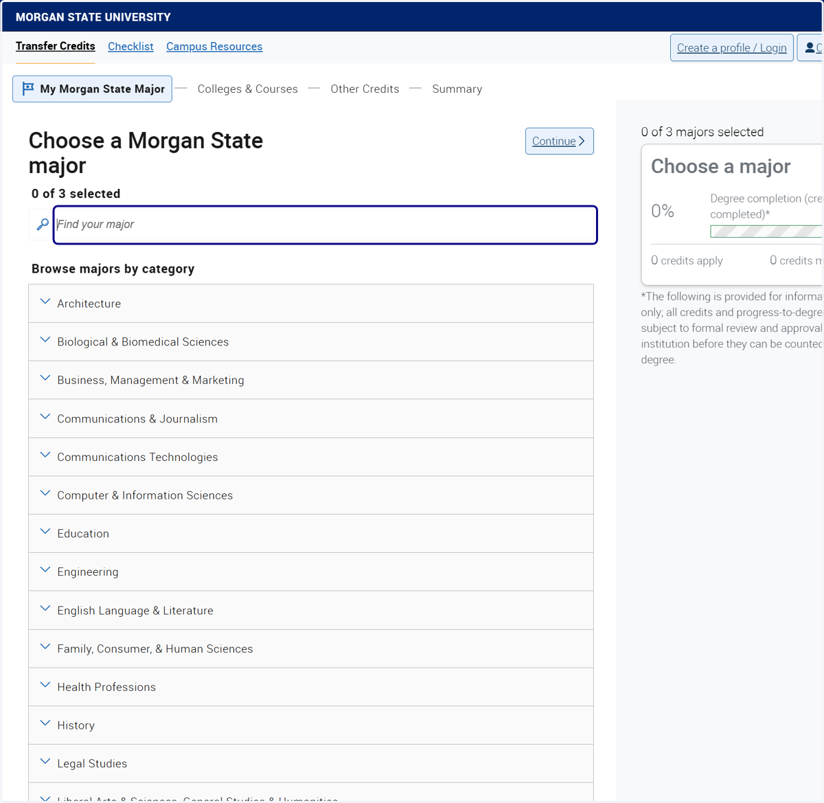824x803 pixels.
Task: Click the Legal Studies label
Action: click(92, 764)
